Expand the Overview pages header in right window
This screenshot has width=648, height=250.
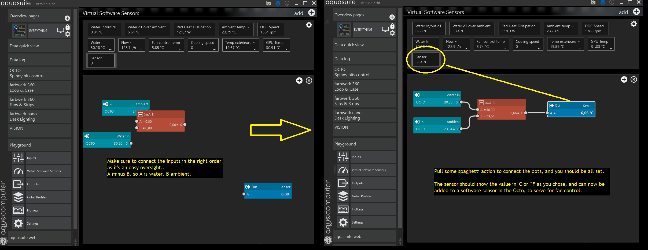[x=364, y=15]
